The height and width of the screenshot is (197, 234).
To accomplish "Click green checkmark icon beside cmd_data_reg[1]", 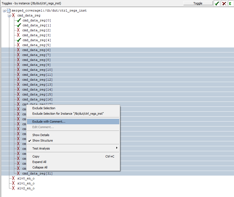I will tap(18, 25).
